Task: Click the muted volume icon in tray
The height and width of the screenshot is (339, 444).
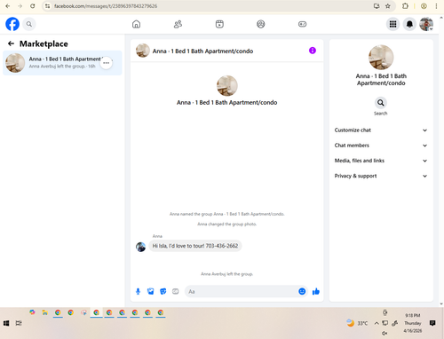Action: (385, 333)
